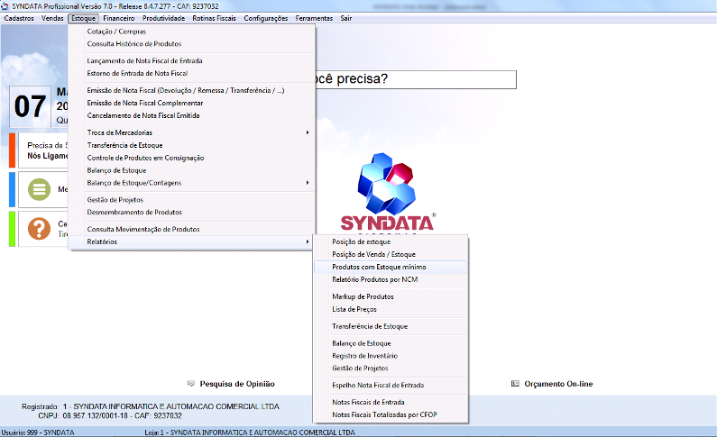This screenshot has width=717, height=437.
Task: Click the orange question mark help icon
Action: point(40,228)
